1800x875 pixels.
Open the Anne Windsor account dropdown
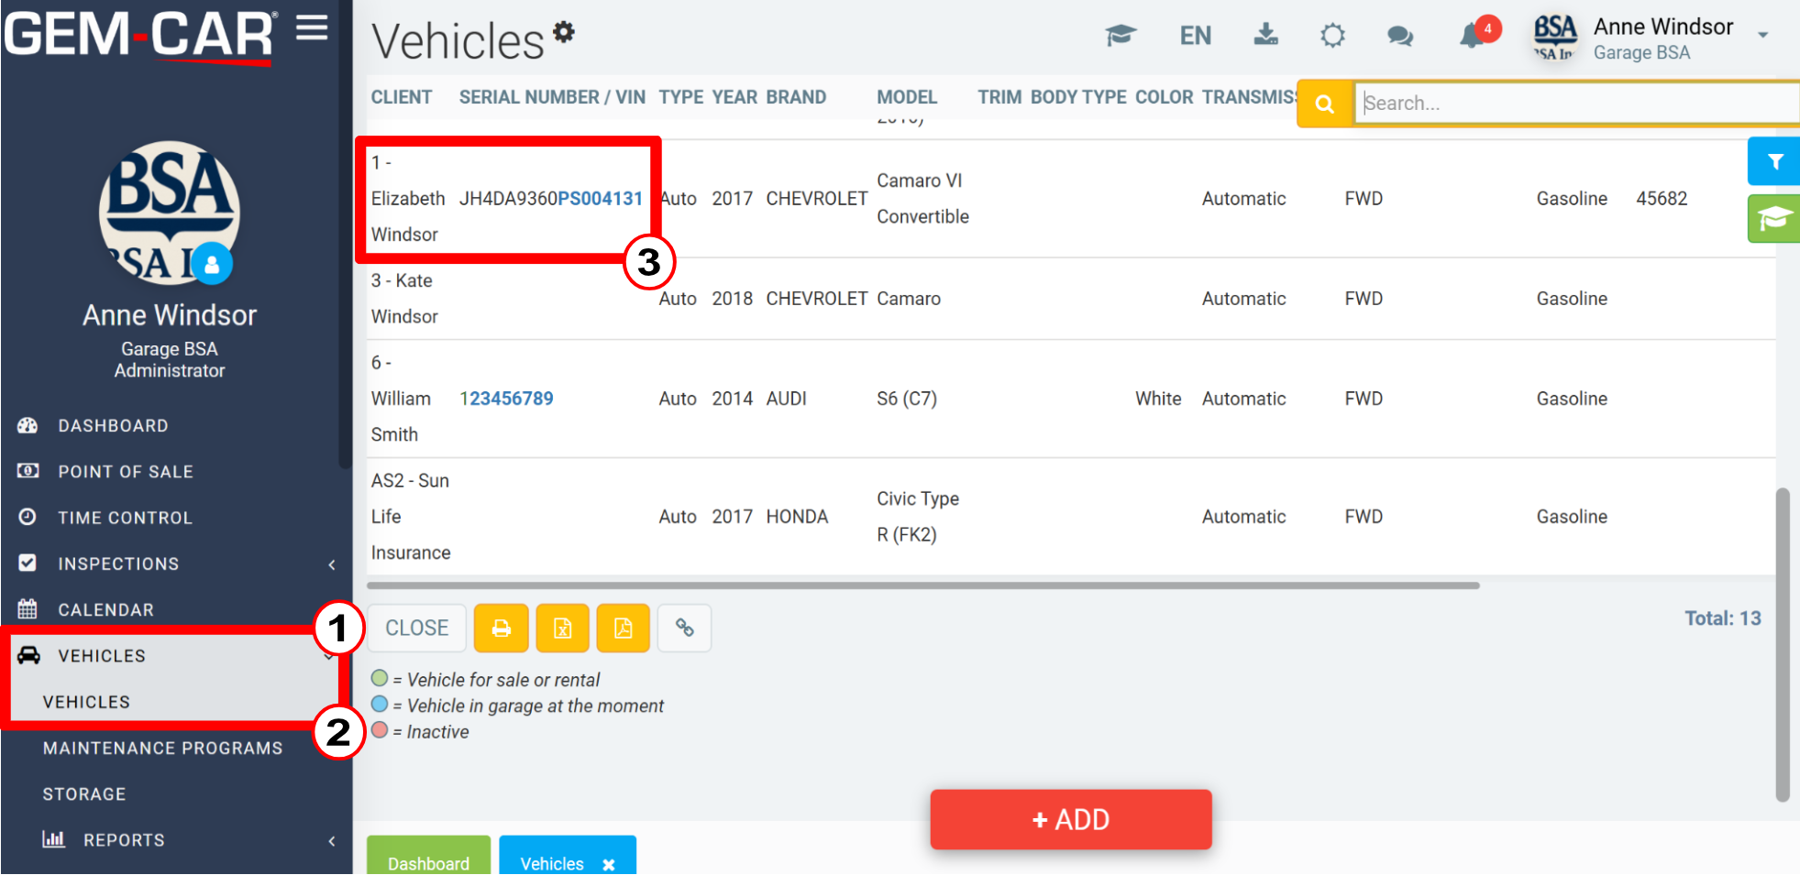click(x=1761, y=35)
